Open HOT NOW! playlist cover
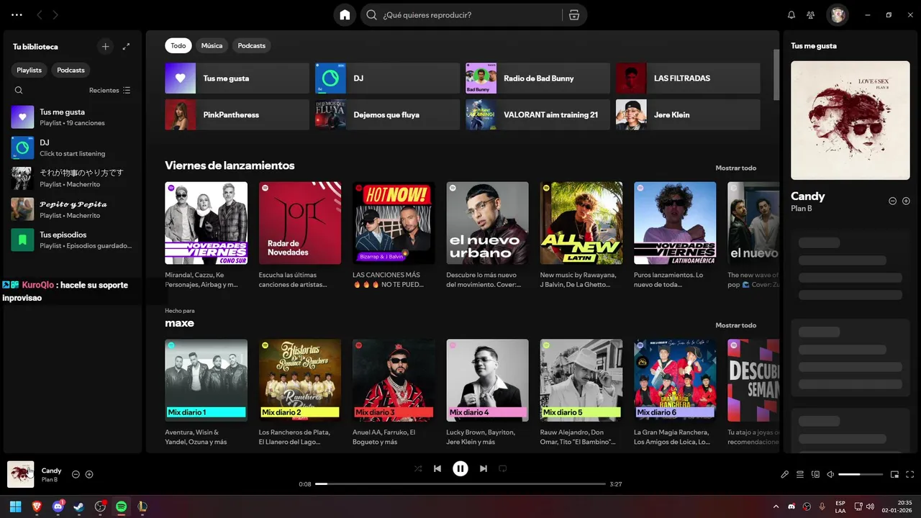Screen dimensions: 921x518 (x=394, y=223)
